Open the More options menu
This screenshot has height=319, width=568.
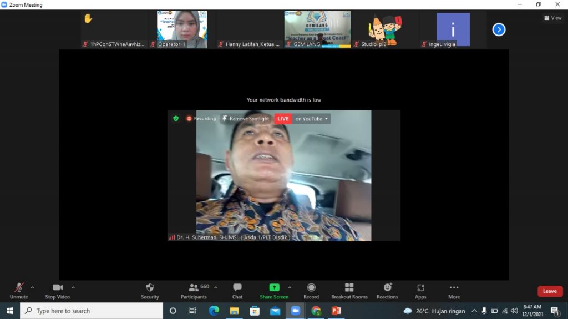(454, 291)
